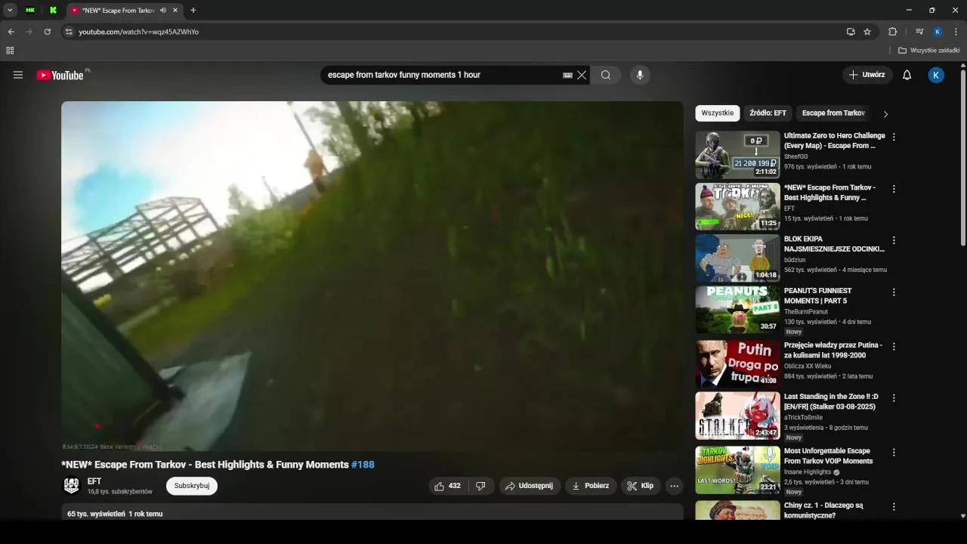Open the YouTube notifications bell

point(907,75)
